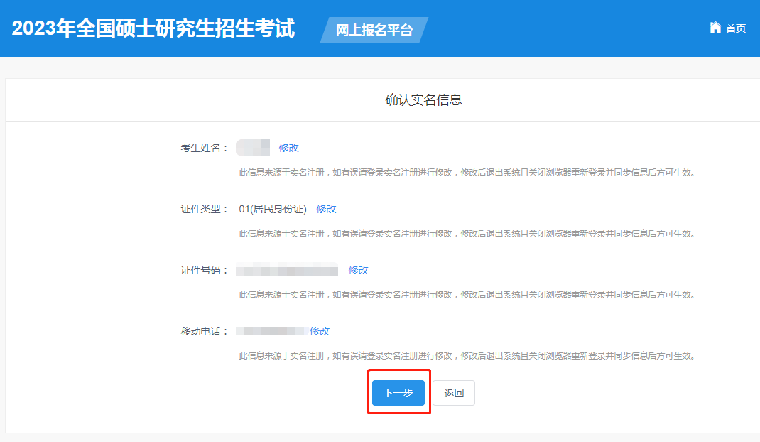Click the blurred ID number value

click(x=287, y=270)
